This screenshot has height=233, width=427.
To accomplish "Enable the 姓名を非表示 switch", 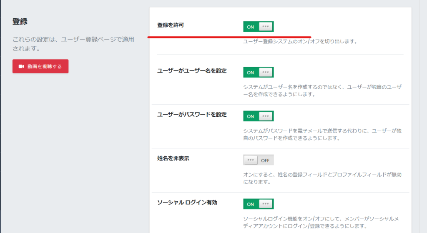I will [x=259, y=160].
